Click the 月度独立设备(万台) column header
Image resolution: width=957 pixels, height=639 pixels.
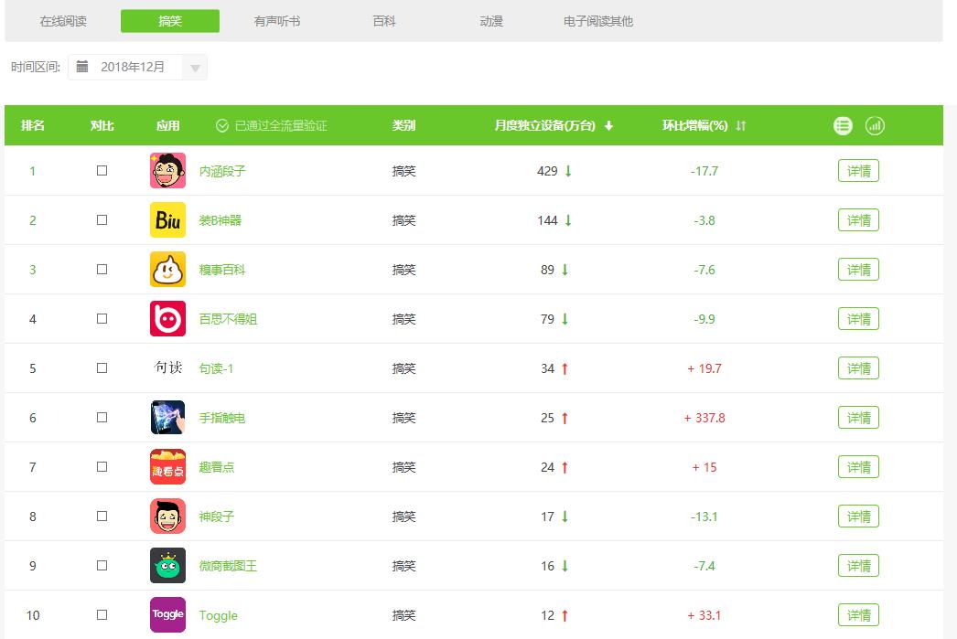[x=544, y=125]
